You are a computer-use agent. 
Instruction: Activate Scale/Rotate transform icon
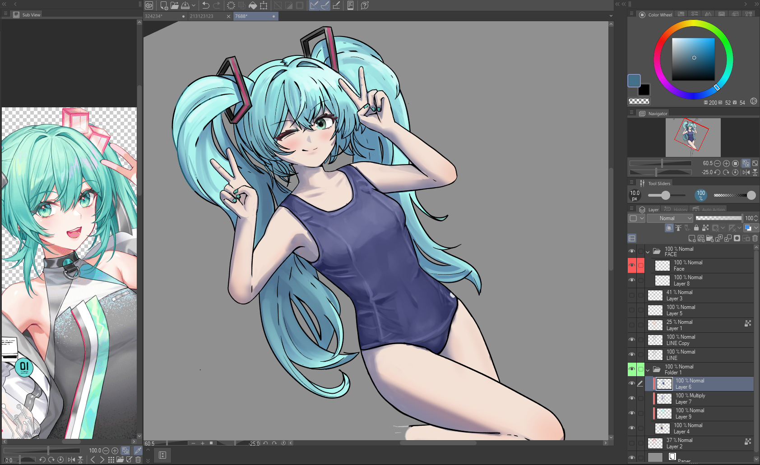click(x=264, y=5)
